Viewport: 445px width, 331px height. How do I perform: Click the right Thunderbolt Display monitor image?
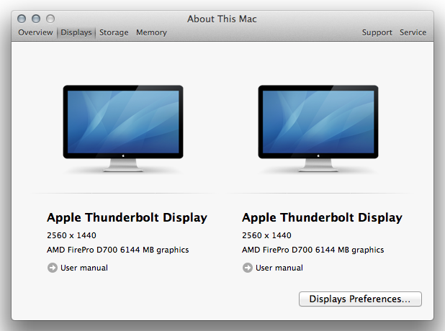point(318,129)
